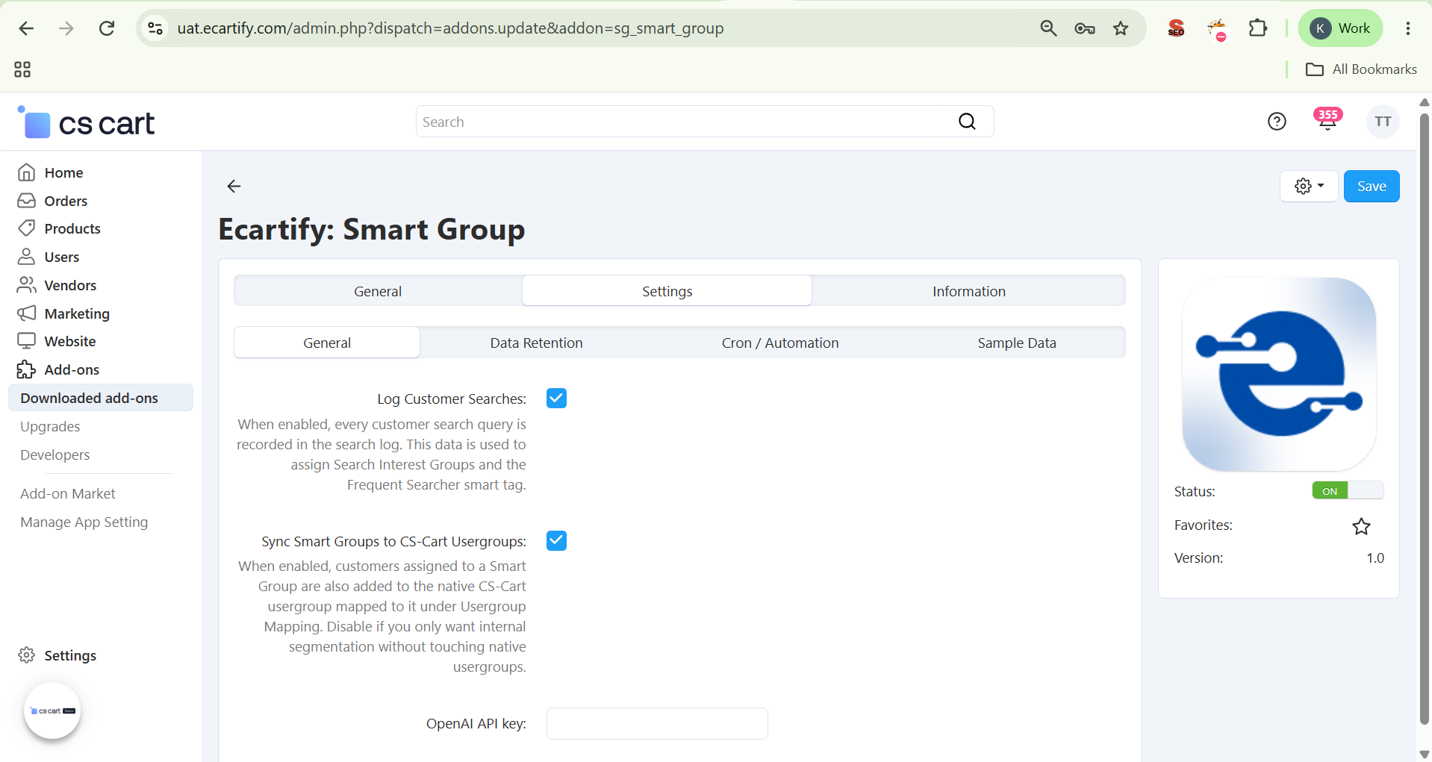This screenshot has width=1432, height=762.
Task: Switch to the Information tab
Action: pyautogui.click(x=968, y=291)
